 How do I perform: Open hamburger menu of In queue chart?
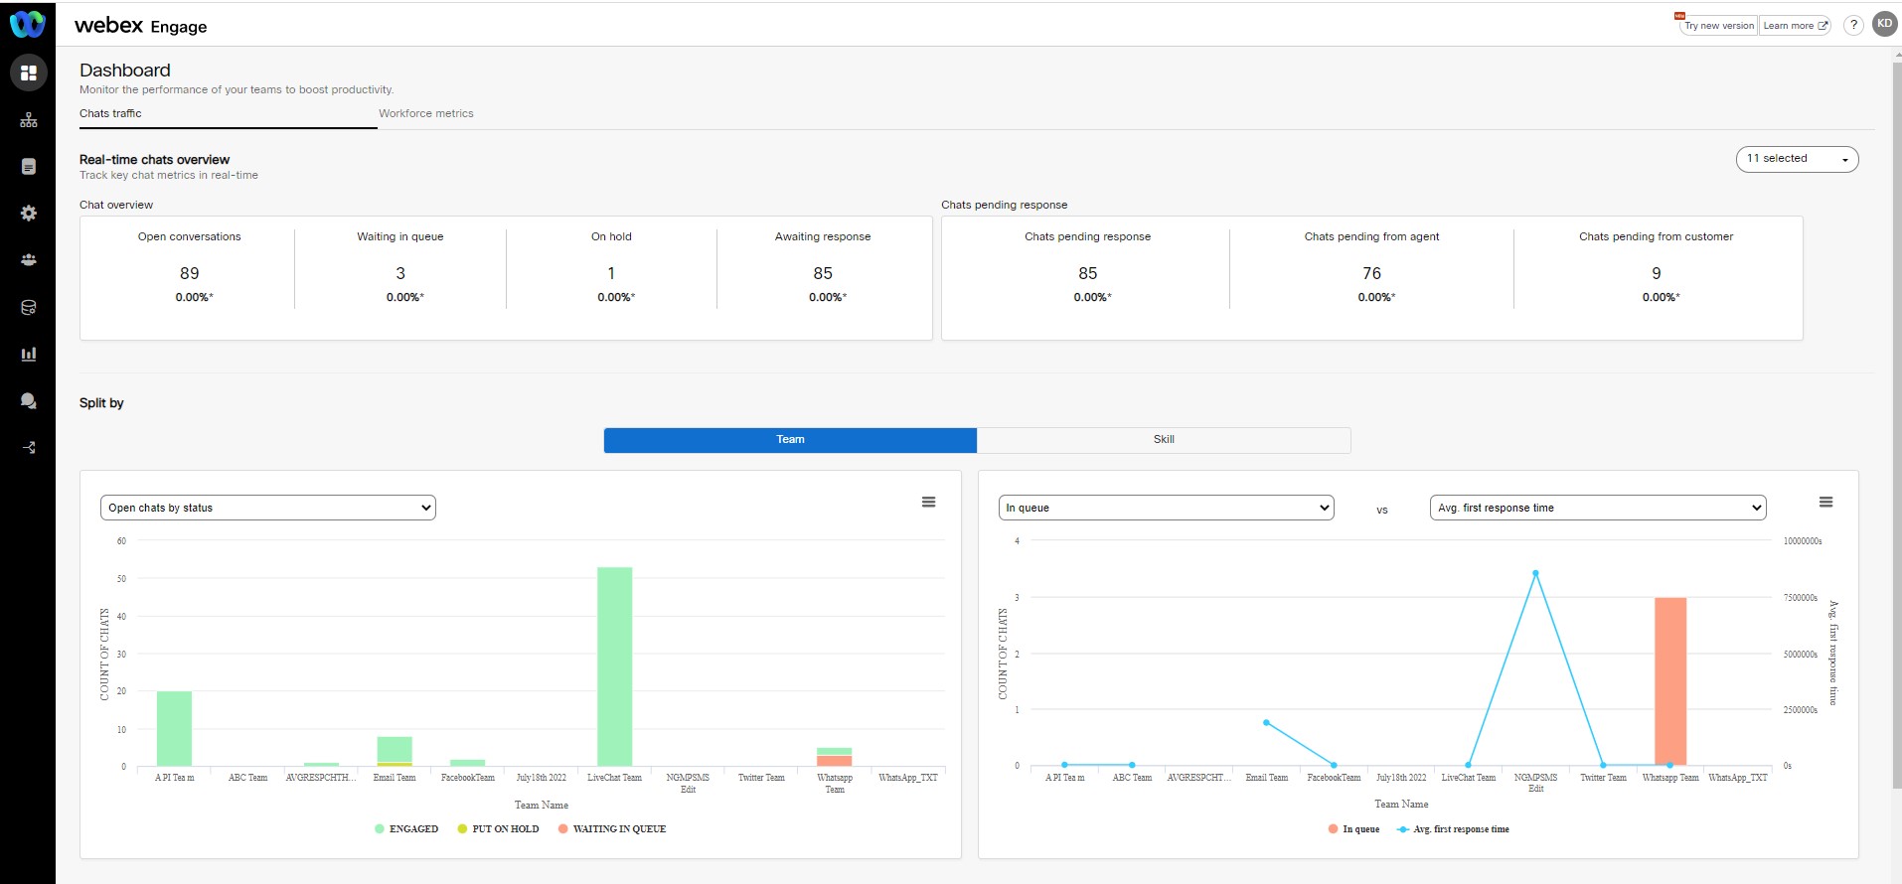pyautogui.click(x=1825, y=503)
